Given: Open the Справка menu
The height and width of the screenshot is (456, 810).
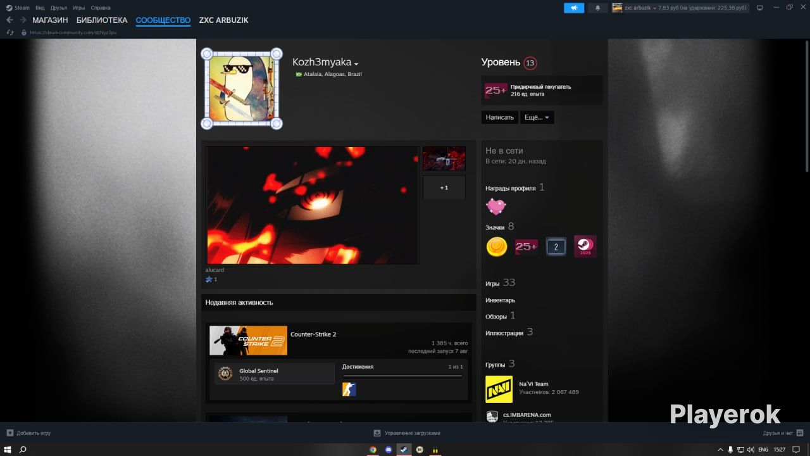Looking at the screenshot, I should click(x=101, y=8).
